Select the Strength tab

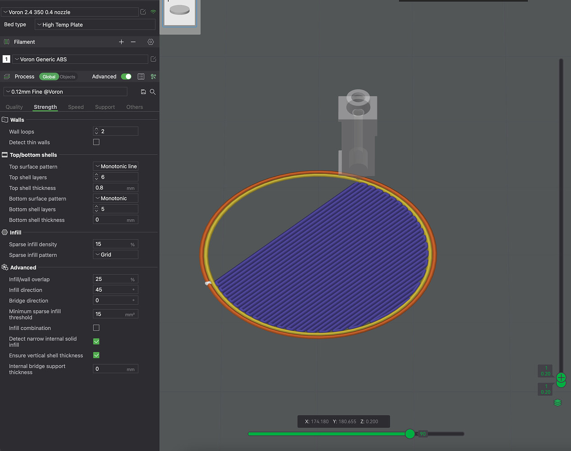(45, 107)
